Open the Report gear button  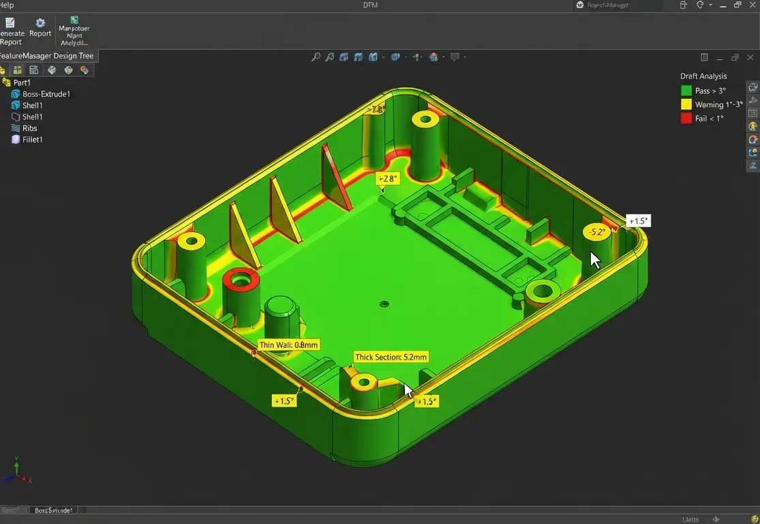[40, 28]
